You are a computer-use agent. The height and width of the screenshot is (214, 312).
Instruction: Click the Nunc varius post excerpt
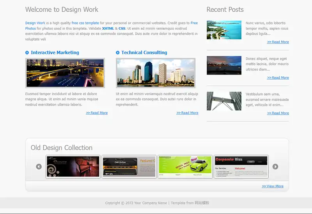pyautogui.click(x=267, y=28)
